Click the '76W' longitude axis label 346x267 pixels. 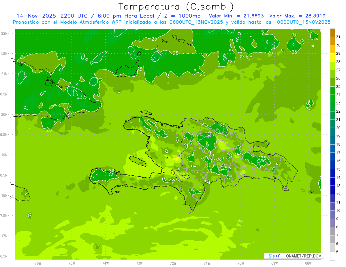pos(38,263)
